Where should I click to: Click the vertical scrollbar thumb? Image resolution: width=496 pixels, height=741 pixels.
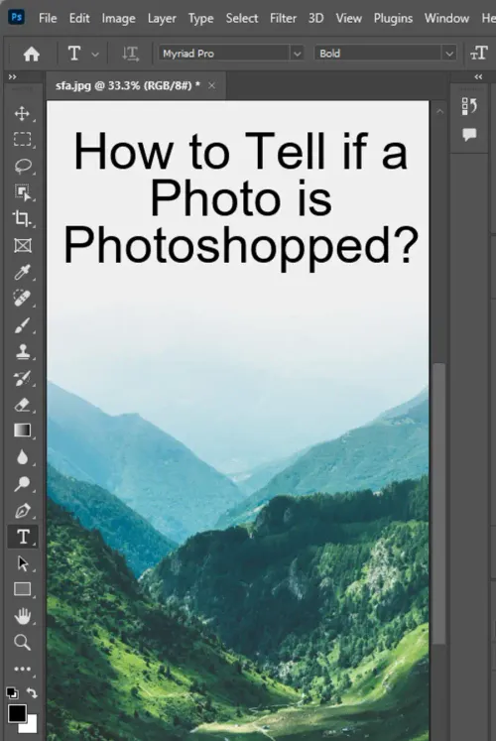click(438, 503)
